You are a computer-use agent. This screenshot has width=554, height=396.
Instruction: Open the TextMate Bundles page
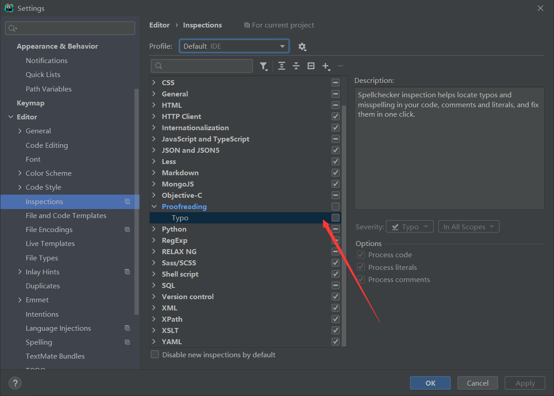(x=55, y=356)
